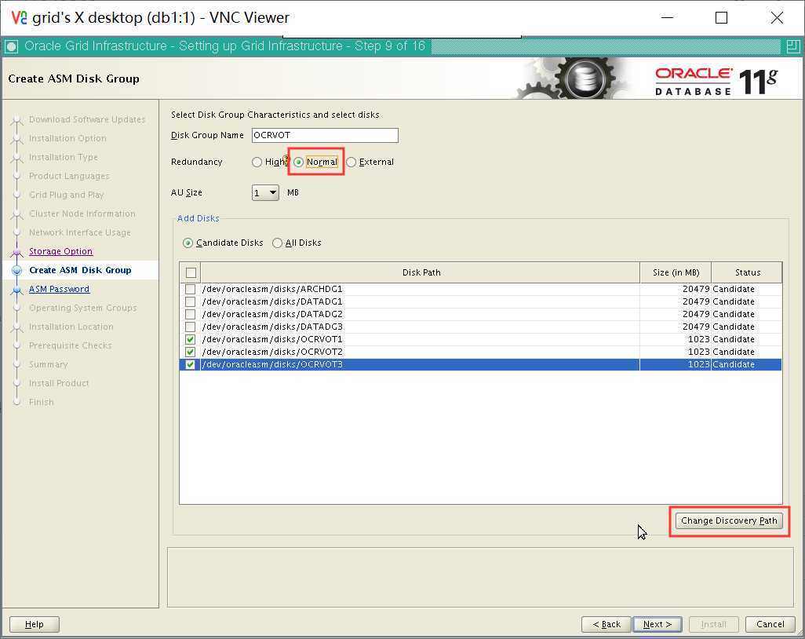This screenshot has width=805, height=639.
Task: Select the highlighted /dev/oracleasm/disks/OCRVOT3 row path
Action: (272, 365)
